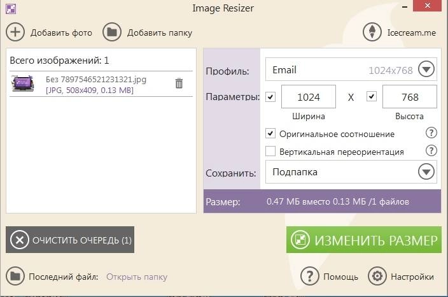Click the folder icon beside Последний файл

(15, 276)
